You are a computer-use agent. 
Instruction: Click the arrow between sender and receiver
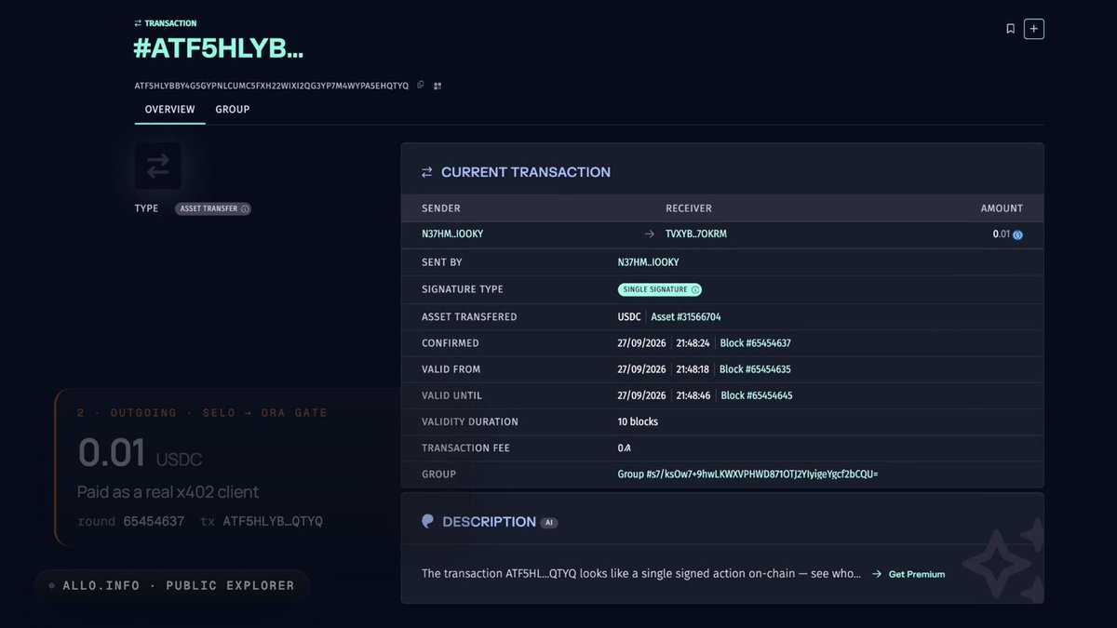pyautogui.click(x=650, y=234)
